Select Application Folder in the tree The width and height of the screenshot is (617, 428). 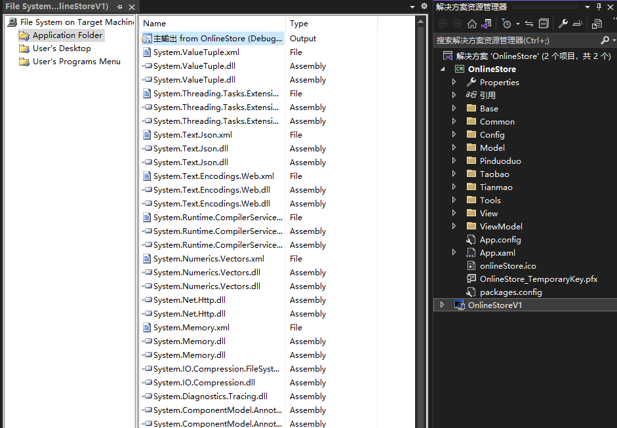click(x=68, y=35)
